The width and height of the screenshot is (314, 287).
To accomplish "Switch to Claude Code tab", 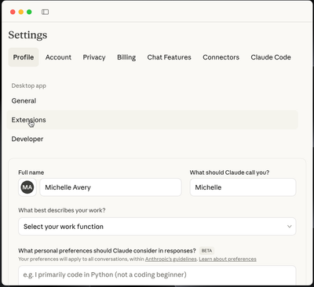I will [x=271, y=57].
